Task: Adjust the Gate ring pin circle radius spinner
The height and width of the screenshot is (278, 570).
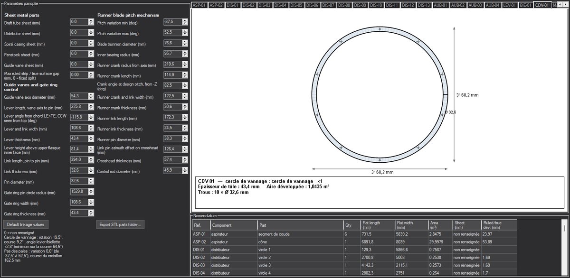Action: pyautogui.click(x=91, y=192)
